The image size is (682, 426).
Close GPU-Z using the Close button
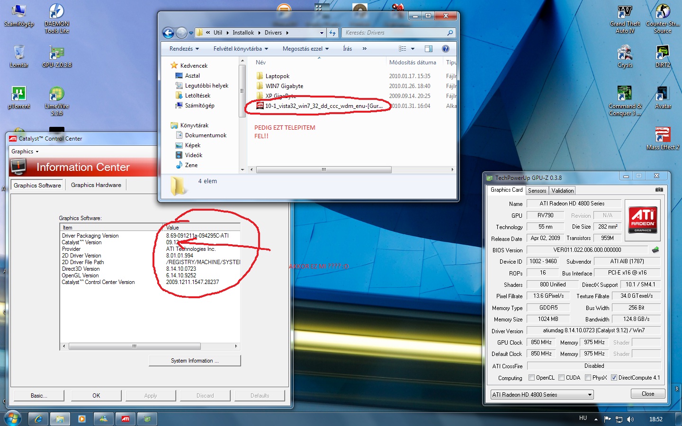point(647,394)
